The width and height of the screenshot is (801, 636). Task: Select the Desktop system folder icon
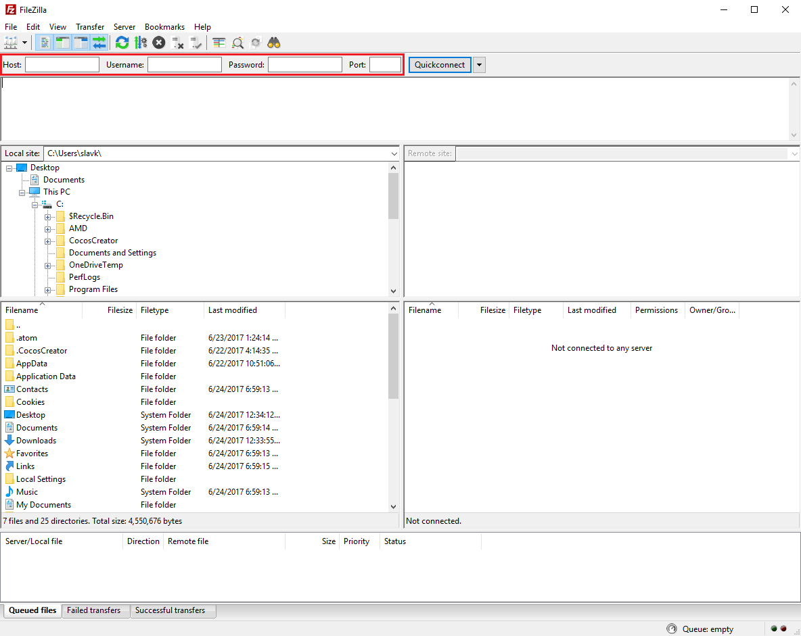point(9,414)
